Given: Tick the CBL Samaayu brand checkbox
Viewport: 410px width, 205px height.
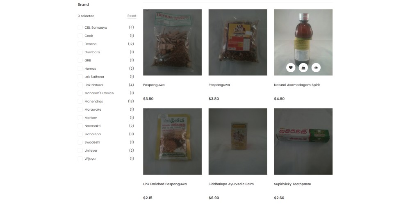Looking at the screenshot, I should pyautogui.click(x=80, y=27).
